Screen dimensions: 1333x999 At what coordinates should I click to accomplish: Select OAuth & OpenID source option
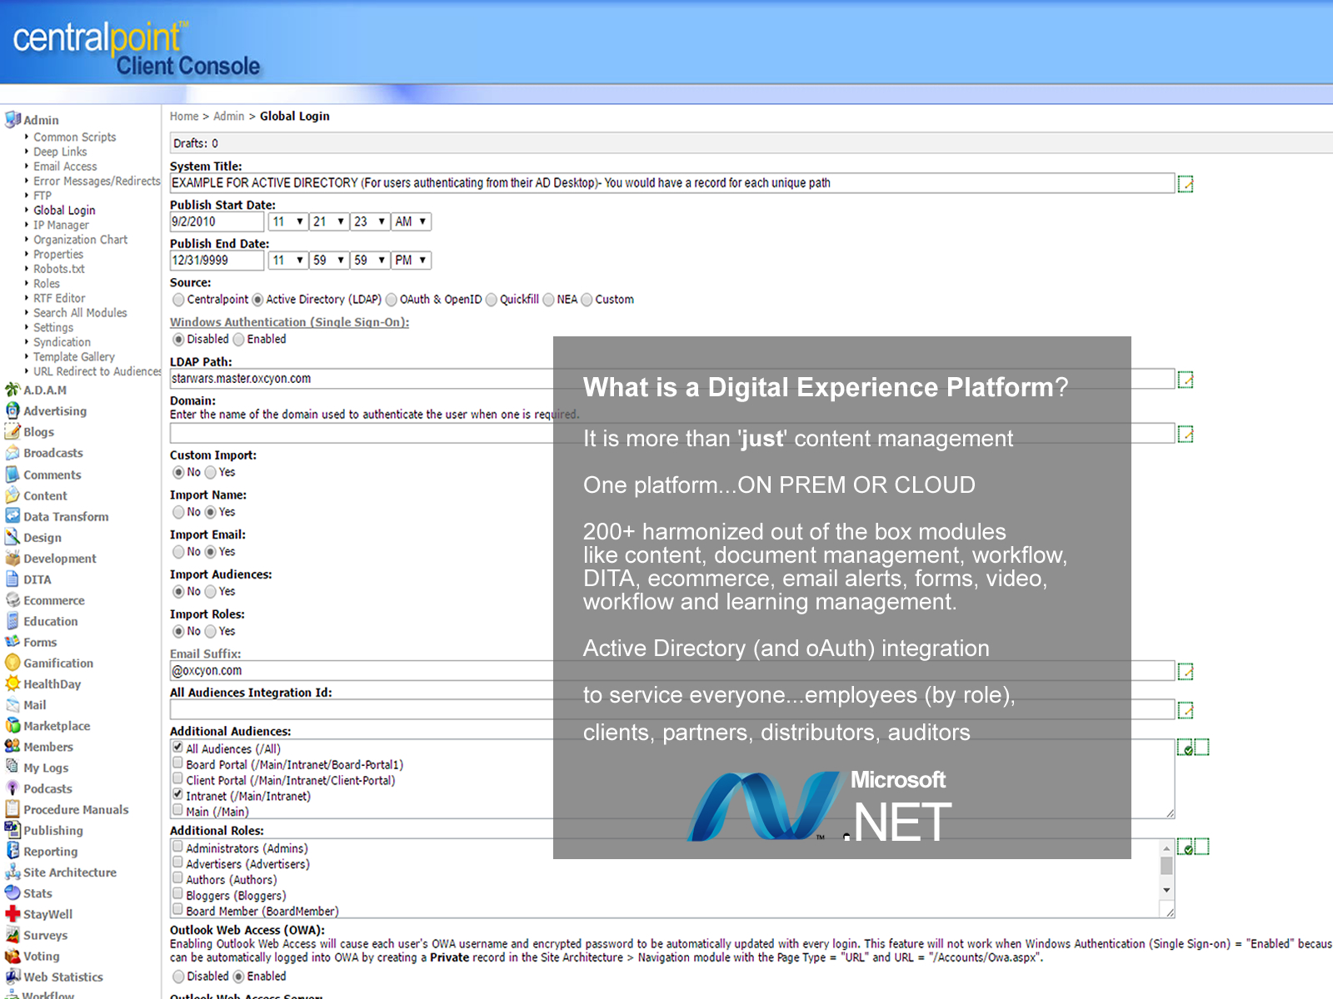click(391, 300)
